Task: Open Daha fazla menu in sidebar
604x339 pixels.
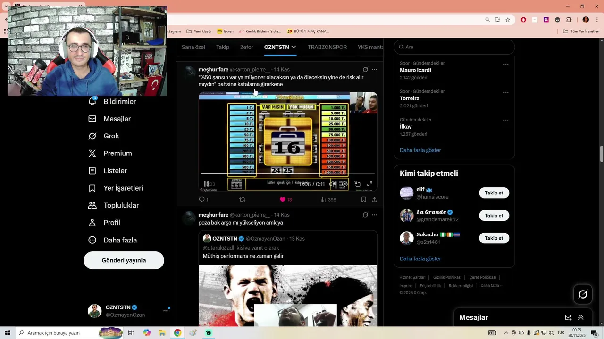Action: tap(112, 240)
